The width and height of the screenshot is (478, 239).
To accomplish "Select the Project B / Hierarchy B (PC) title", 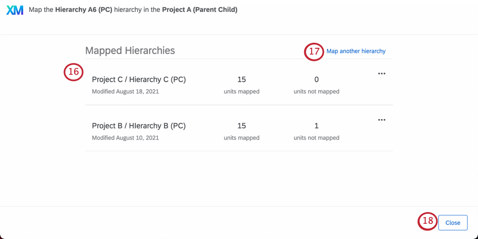I will [138, 126].
